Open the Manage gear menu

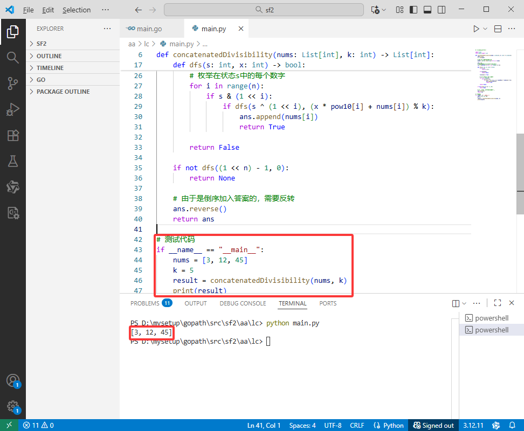tap(13, 406)
